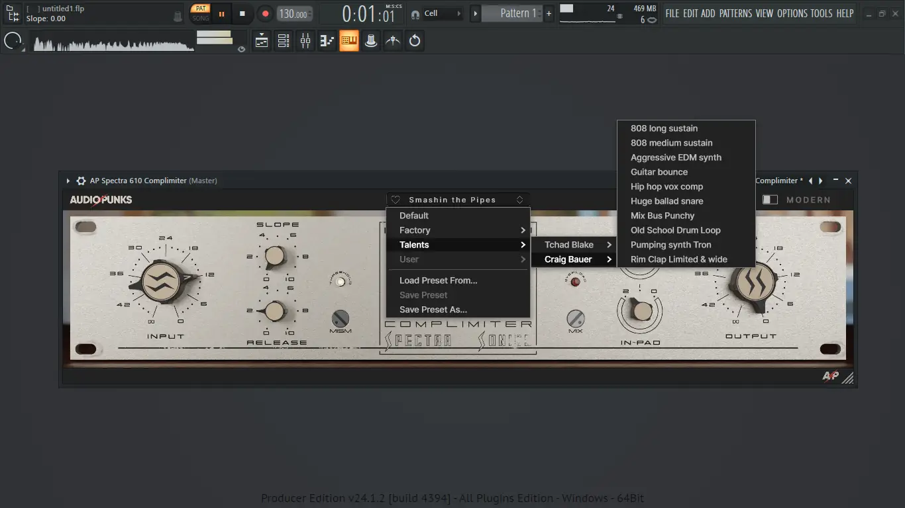Click the plugin gear settings icon
The image size is (905, 508).
(x=81, y=181)
